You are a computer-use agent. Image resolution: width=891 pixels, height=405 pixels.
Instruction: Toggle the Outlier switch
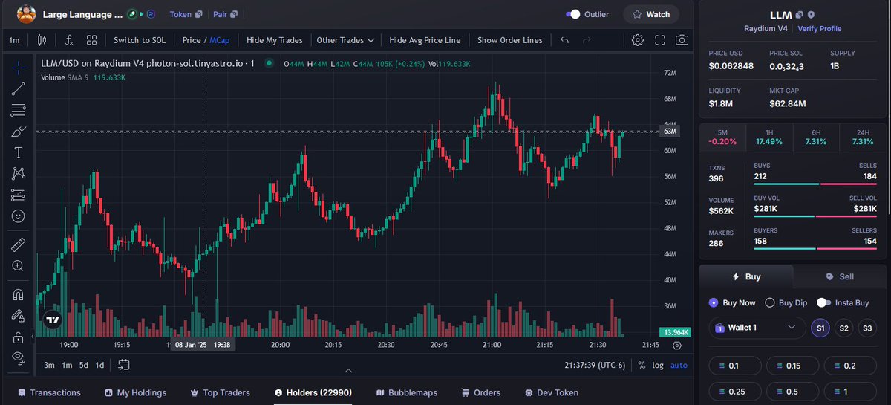click(573, 14)
